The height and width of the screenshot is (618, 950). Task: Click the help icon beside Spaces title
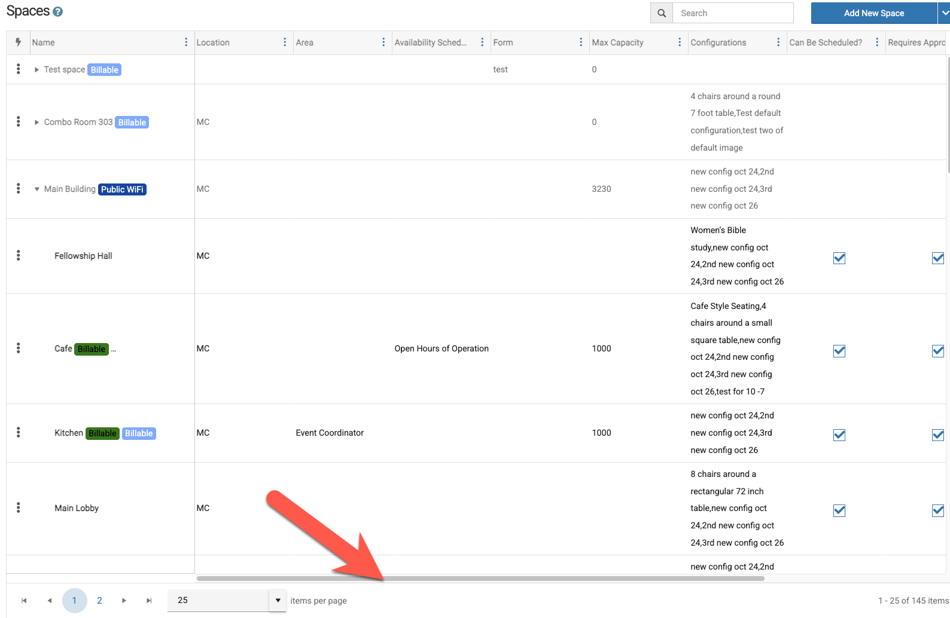[57, 12]
